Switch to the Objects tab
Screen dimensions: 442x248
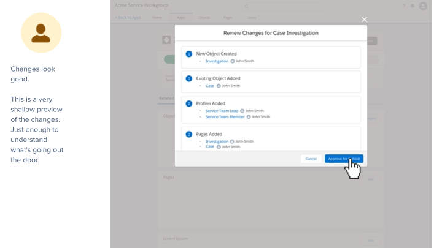(x=204, y=18)
